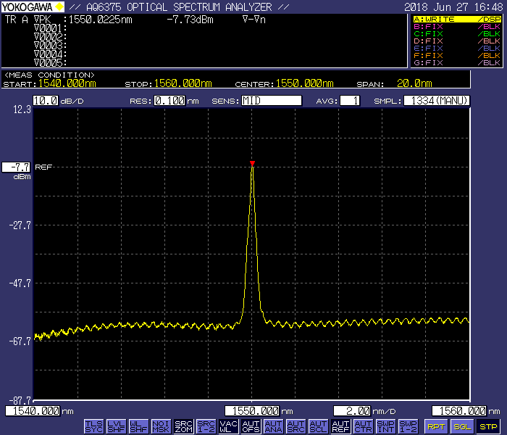Click the SRC ZOM search zoom icon

[x=184, y=426]
